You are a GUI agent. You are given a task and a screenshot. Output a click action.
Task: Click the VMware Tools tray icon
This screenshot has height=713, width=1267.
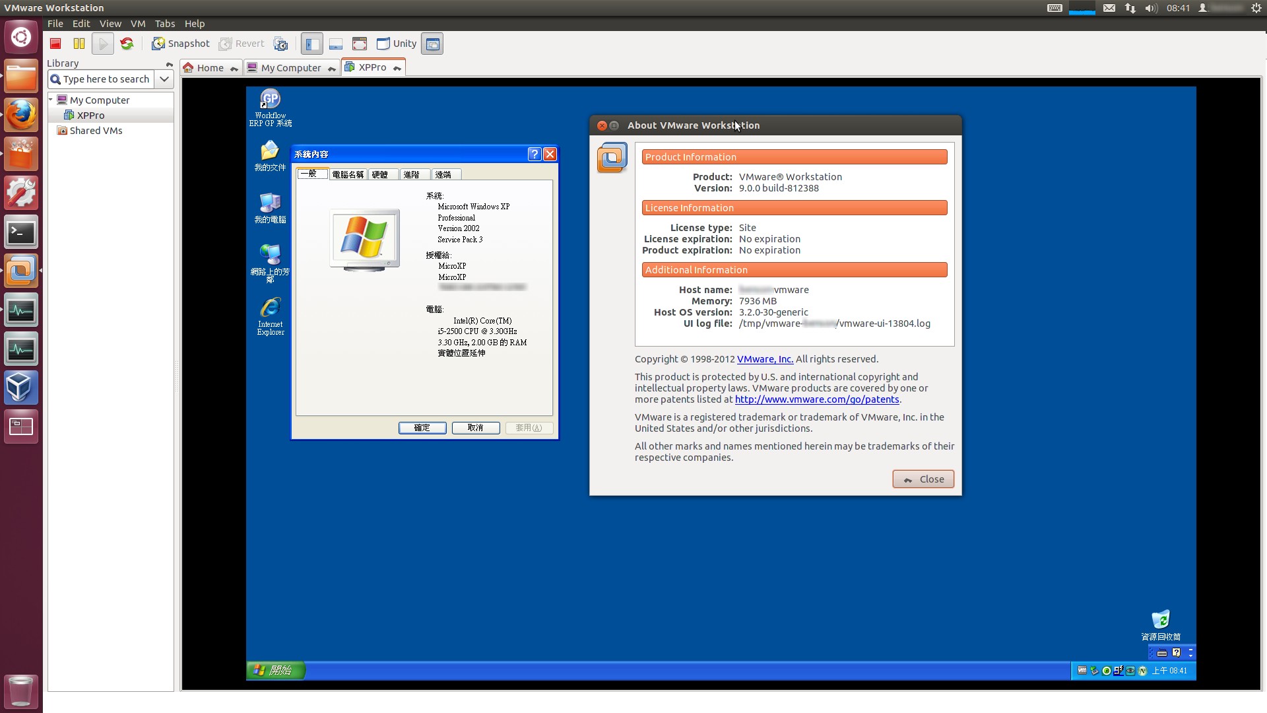coord(1082,671)
